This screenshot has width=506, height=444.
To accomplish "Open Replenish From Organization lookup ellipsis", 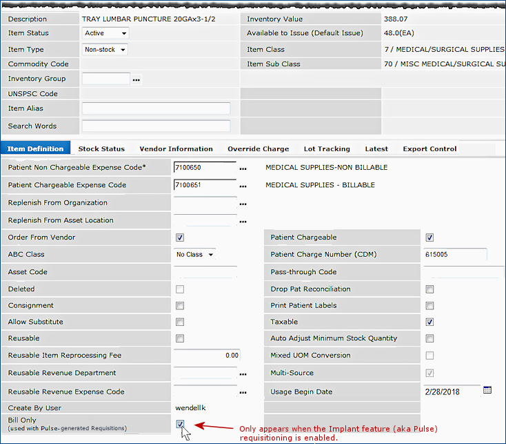I will (243, 204).
